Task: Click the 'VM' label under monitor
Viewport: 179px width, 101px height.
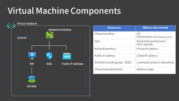Action: pos(32,64)
